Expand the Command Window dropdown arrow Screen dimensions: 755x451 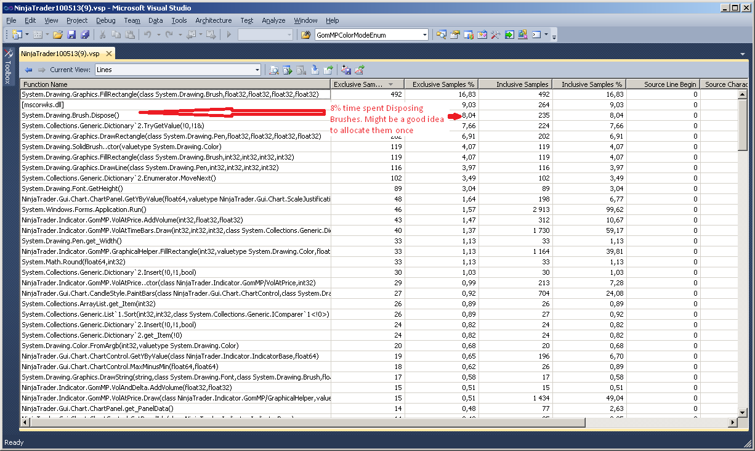(546, 35)
